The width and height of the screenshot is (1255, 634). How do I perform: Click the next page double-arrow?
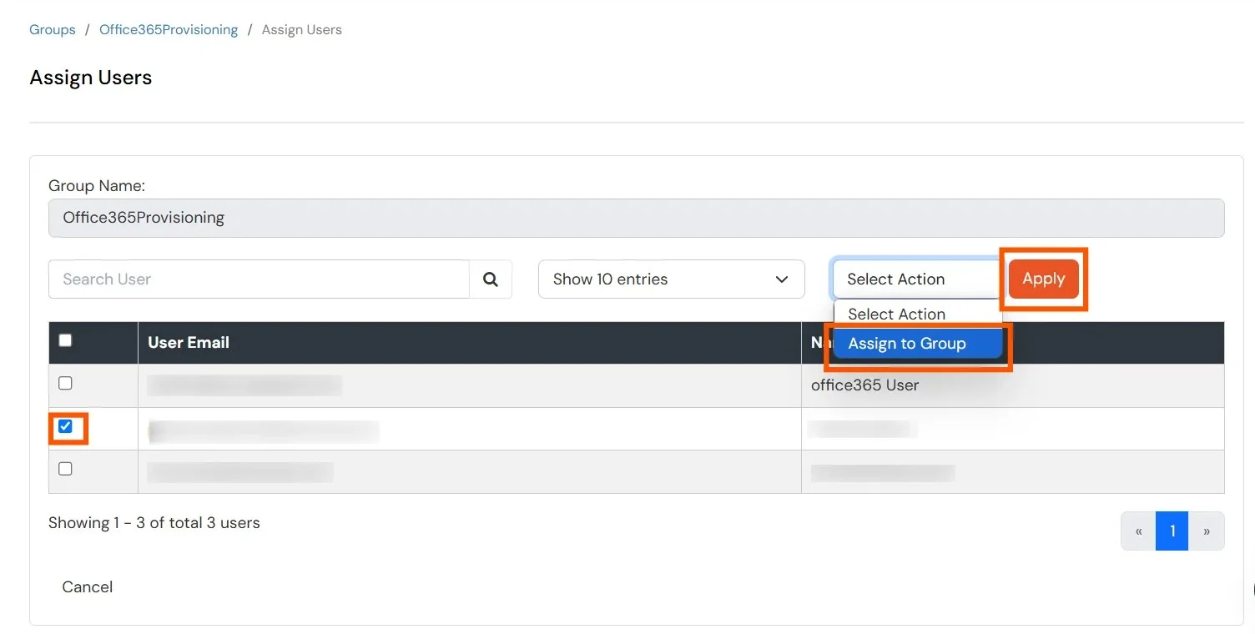(1206, 531)
